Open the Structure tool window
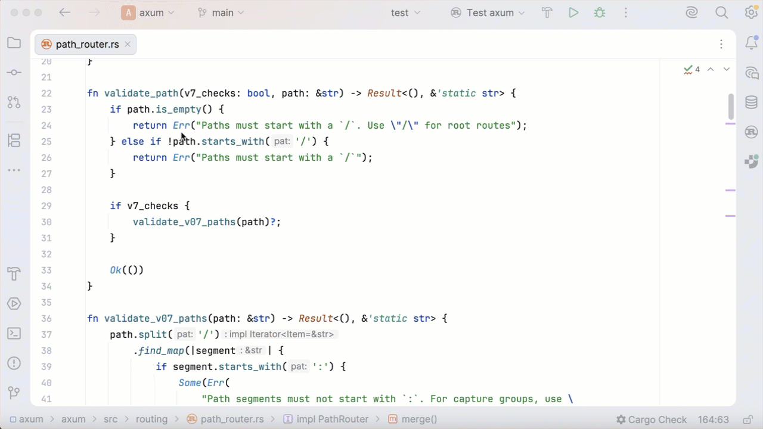Screen dimensions: 763x429 coord(14,141)
